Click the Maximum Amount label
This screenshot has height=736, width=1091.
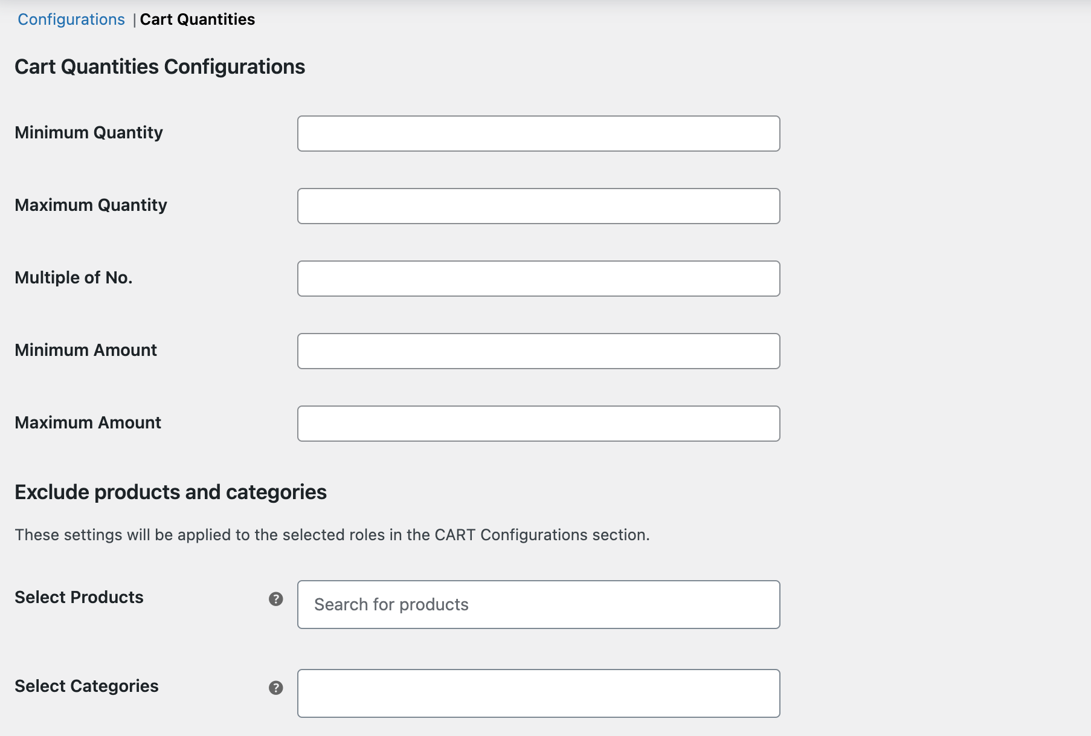(87, 422)
